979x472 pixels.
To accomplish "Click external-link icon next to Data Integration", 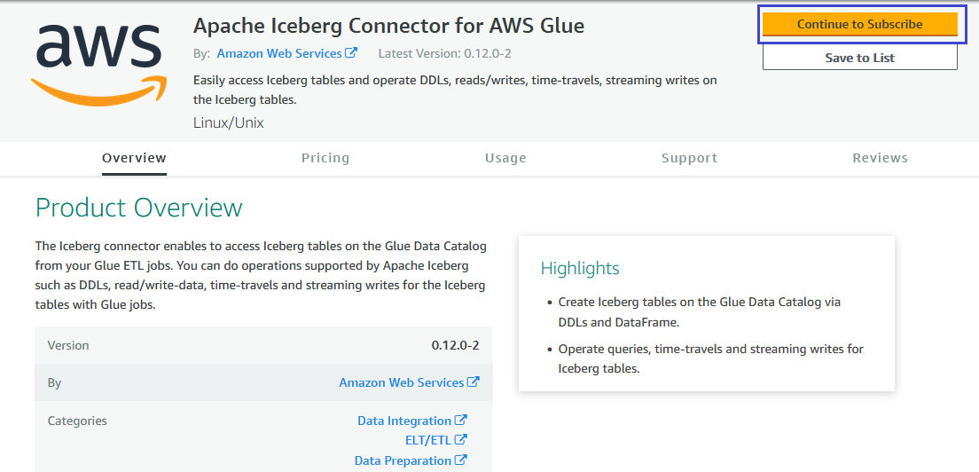I will click(461, 421).
